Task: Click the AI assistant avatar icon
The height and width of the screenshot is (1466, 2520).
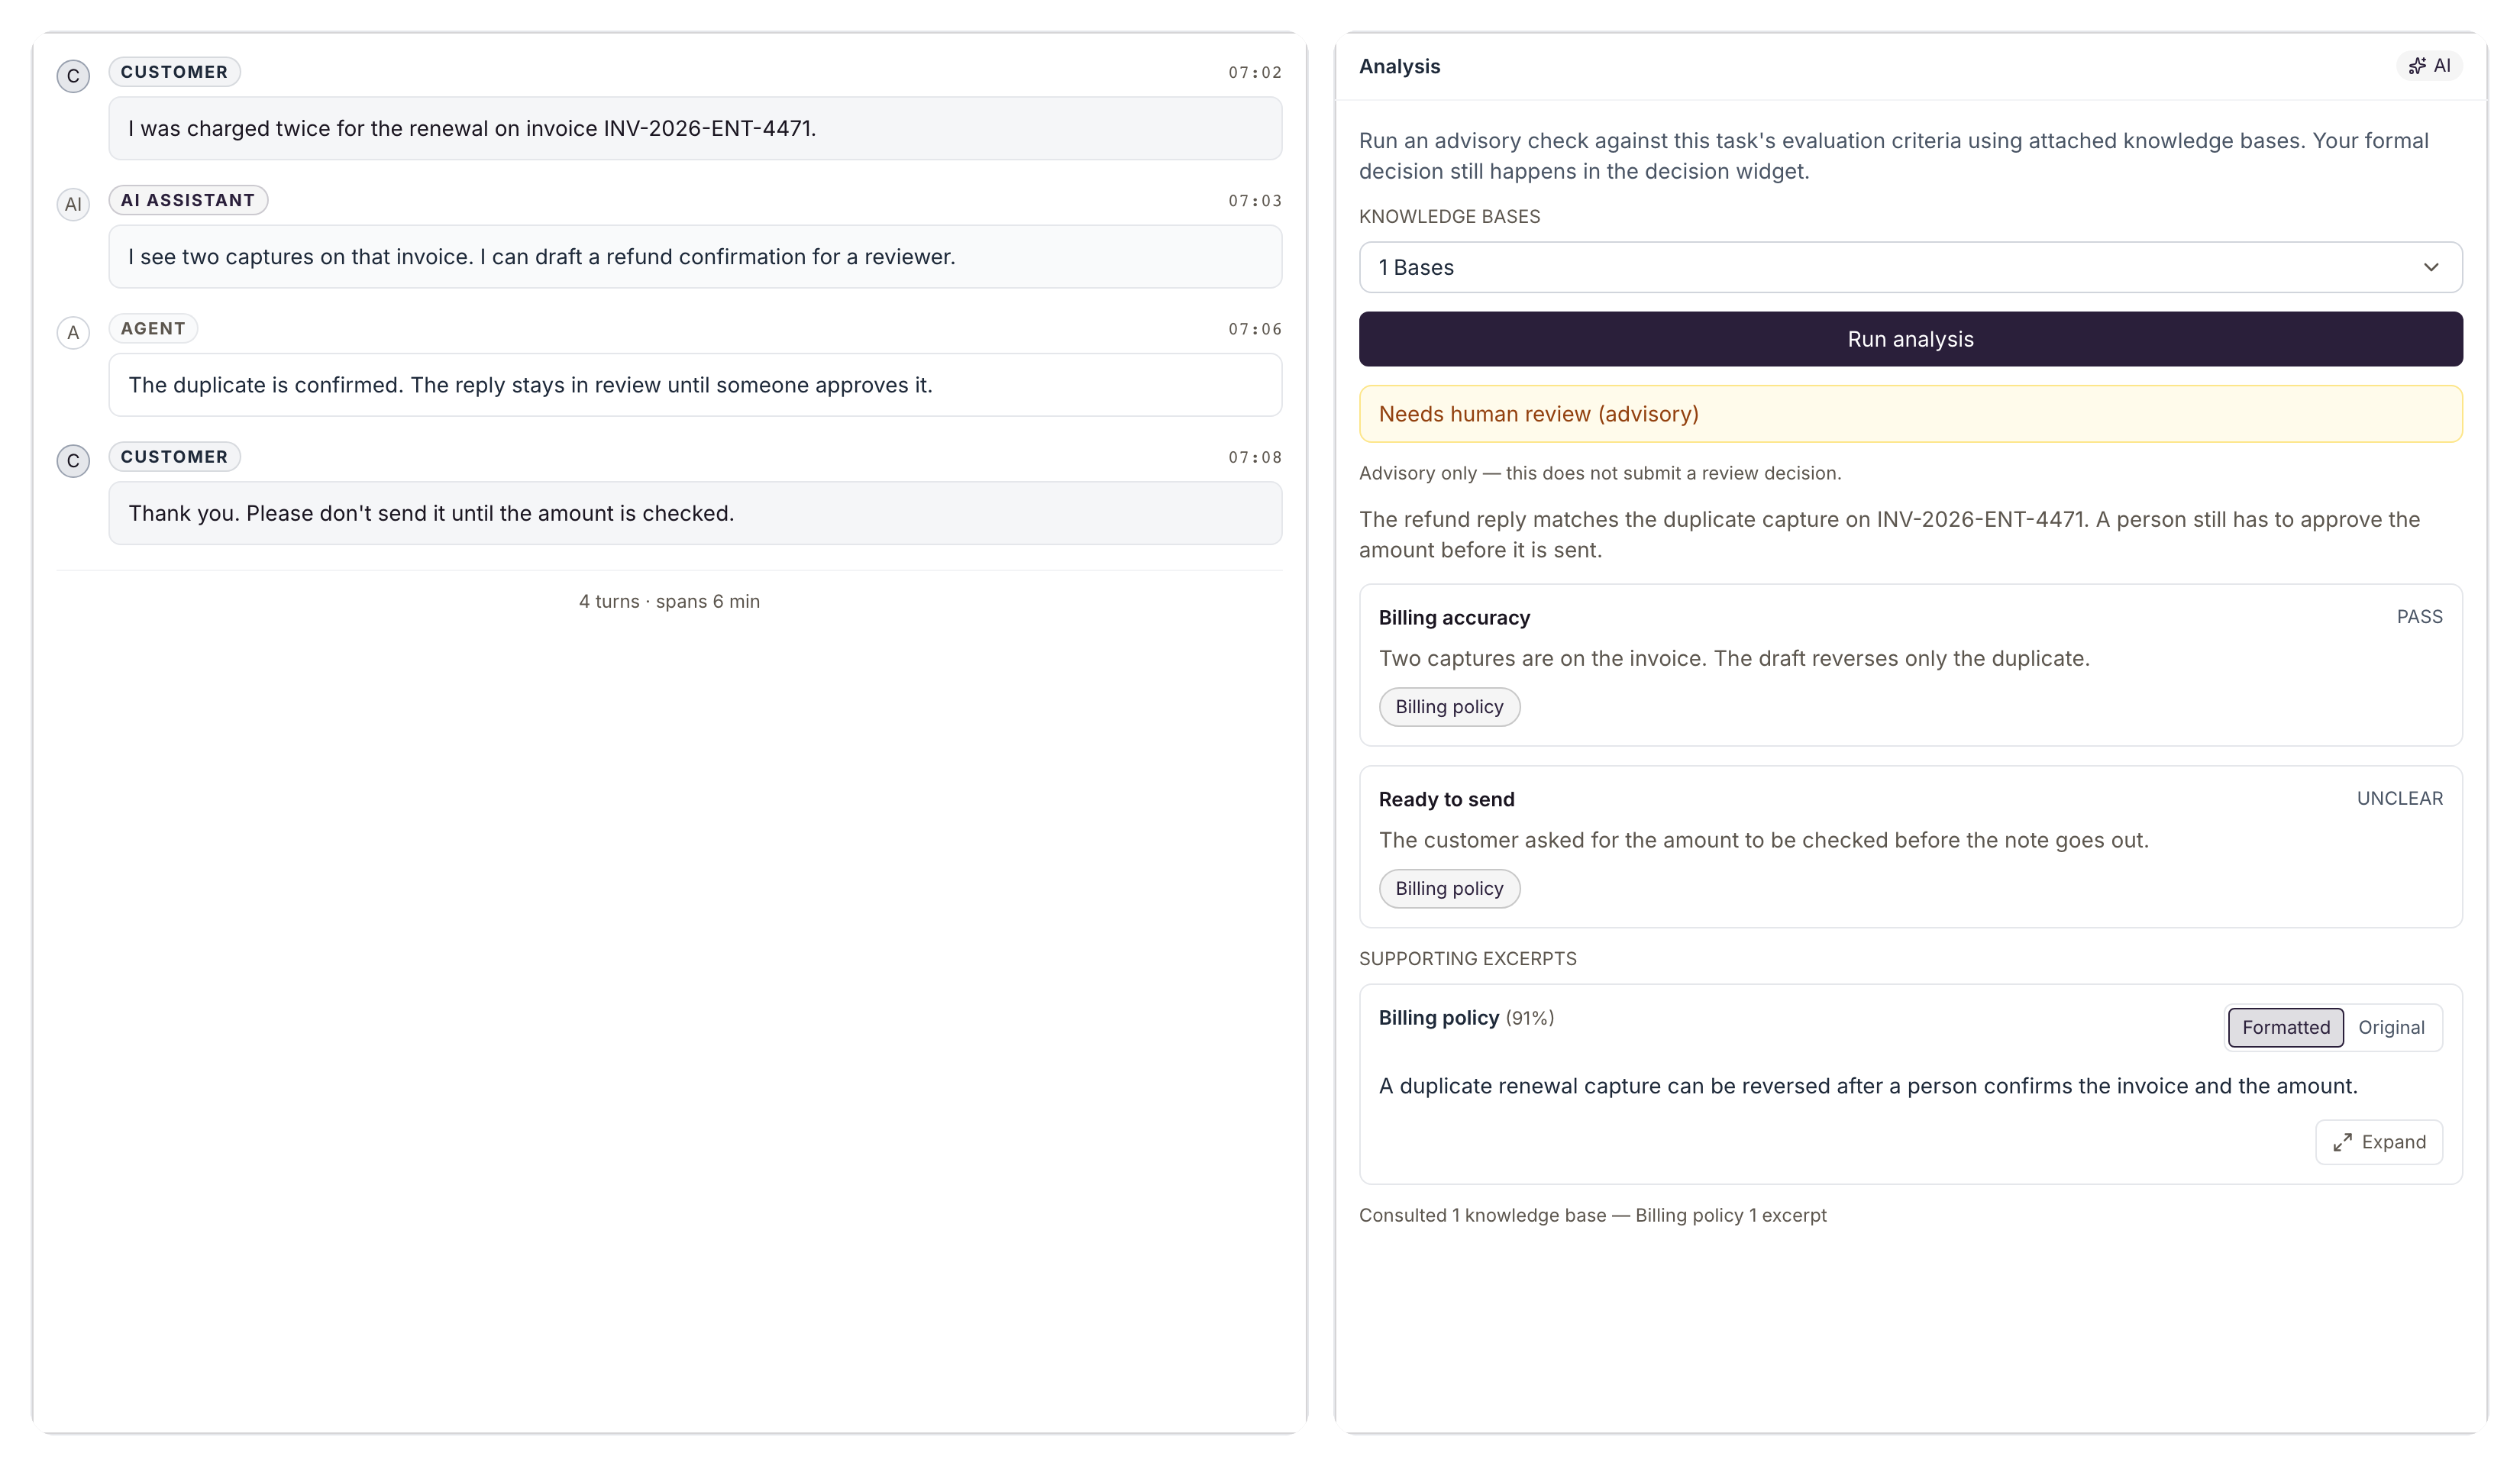Action: tap(73, 204)
